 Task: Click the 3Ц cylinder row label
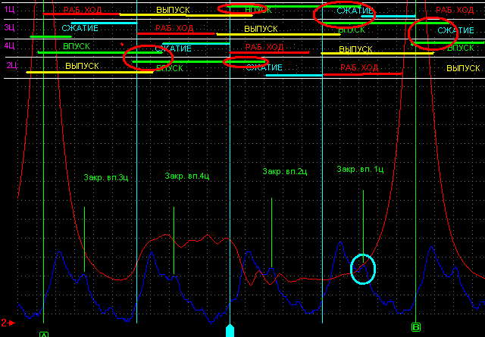point(10,27)
